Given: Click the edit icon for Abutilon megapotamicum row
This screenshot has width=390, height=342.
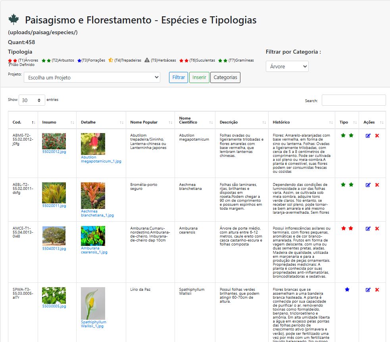Looking at the screenshot, I should click(368, 136).
